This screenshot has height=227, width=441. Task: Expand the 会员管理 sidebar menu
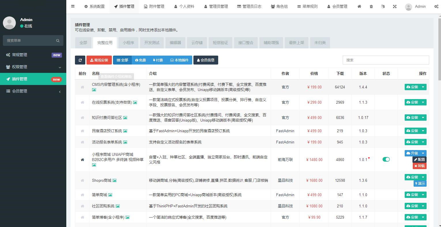click(33, 91)
